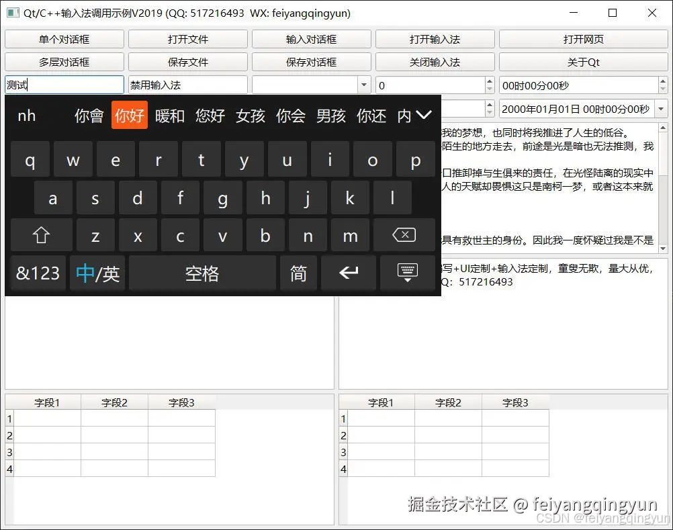Tap the q key on the keyboard

tap(30, 160)
